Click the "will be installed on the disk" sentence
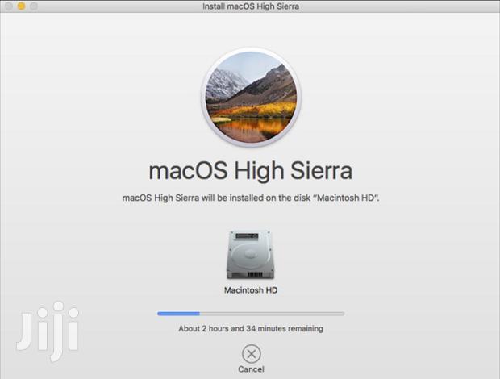Viewport: 500px width, 379px height. click(251, 198)
